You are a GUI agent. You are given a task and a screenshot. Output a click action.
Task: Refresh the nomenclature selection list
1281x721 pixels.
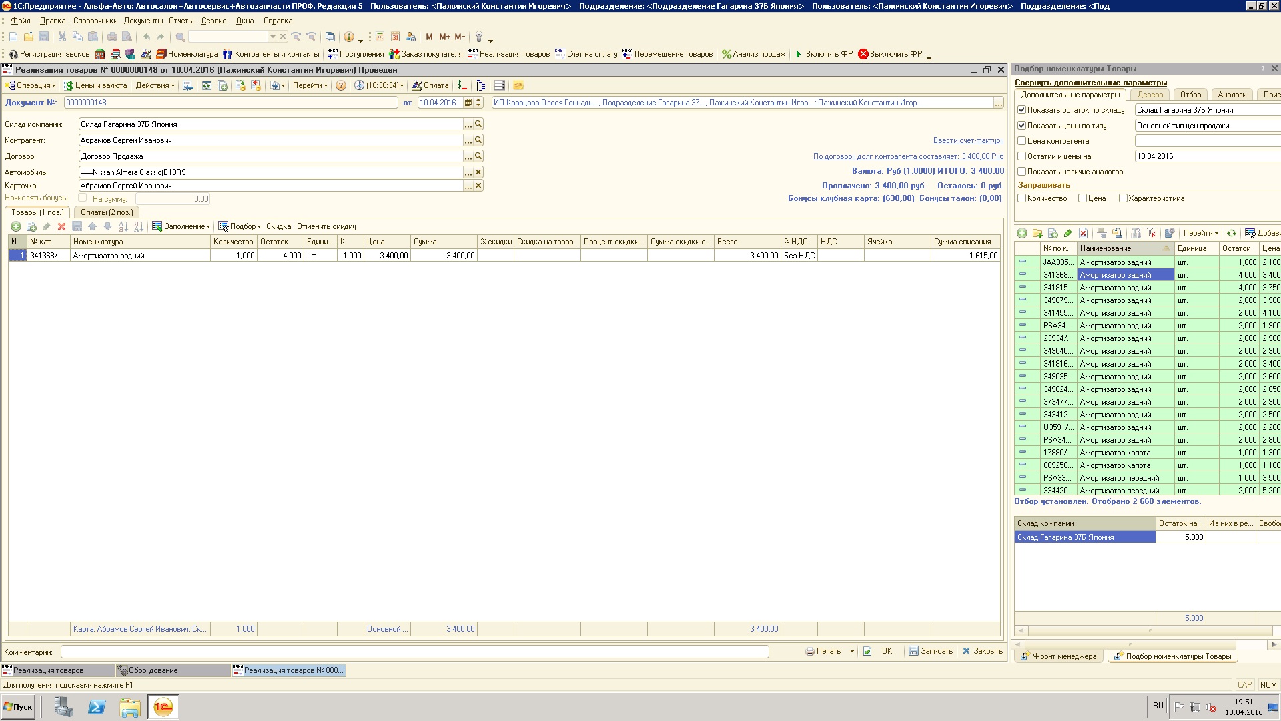[1232, 233]
